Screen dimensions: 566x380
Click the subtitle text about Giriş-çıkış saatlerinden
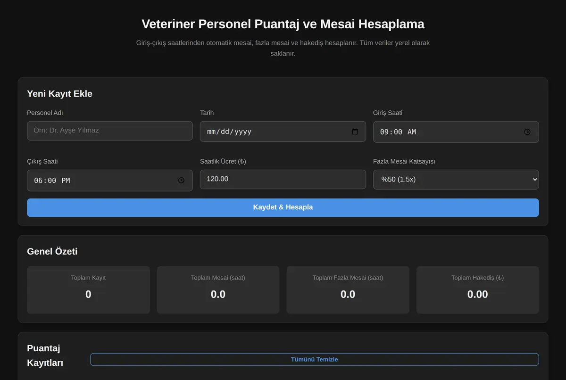coord(283,48)
